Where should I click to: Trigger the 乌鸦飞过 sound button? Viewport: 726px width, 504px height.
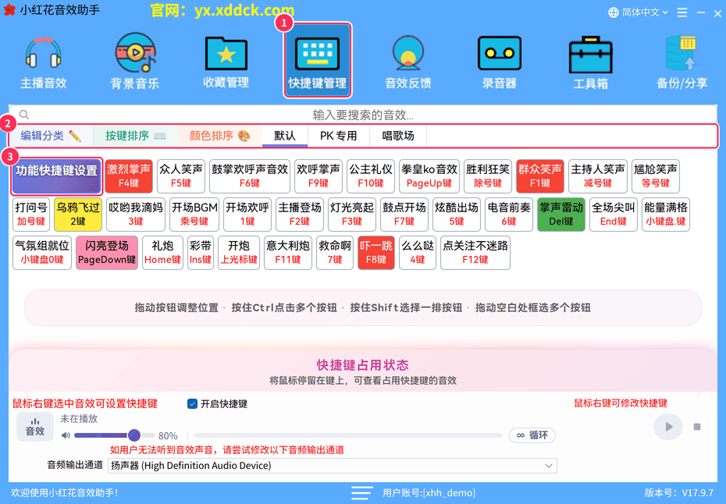(x=78, y=215)
